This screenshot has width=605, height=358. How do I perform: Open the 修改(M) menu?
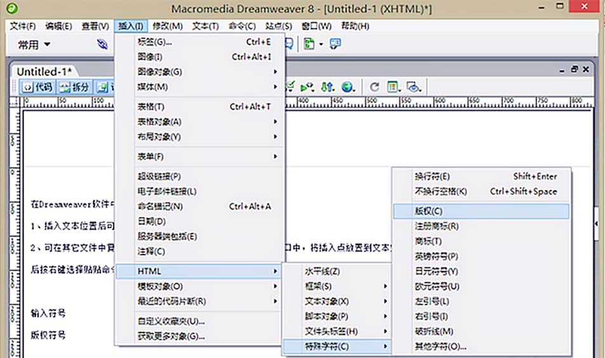168,26
